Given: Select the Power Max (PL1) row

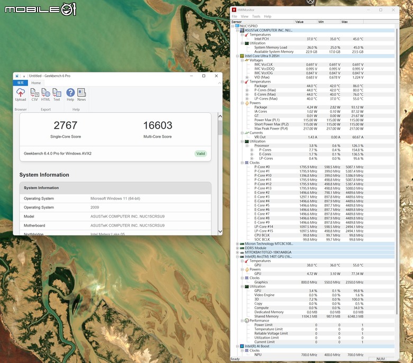Looking at the screenshot, I should tap(313, 120).
